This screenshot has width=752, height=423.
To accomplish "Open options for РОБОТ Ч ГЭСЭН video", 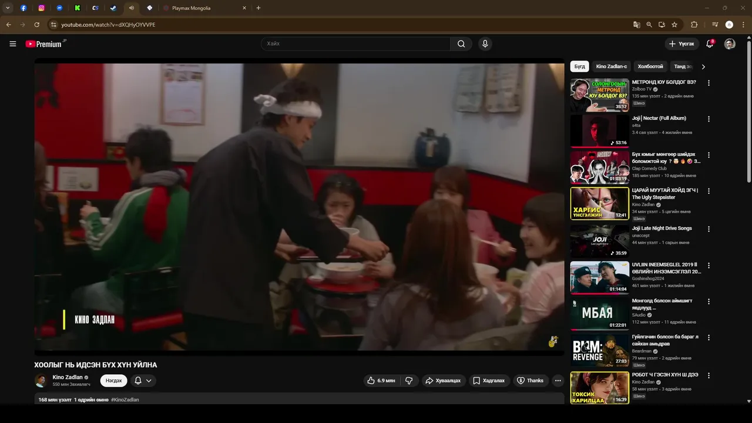I will coord(709,375).
